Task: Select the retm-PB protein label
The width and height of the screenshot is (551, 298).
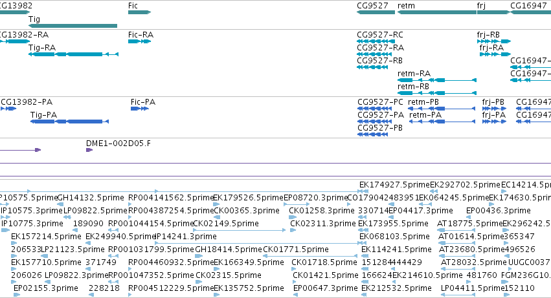Action: point(423,102)
